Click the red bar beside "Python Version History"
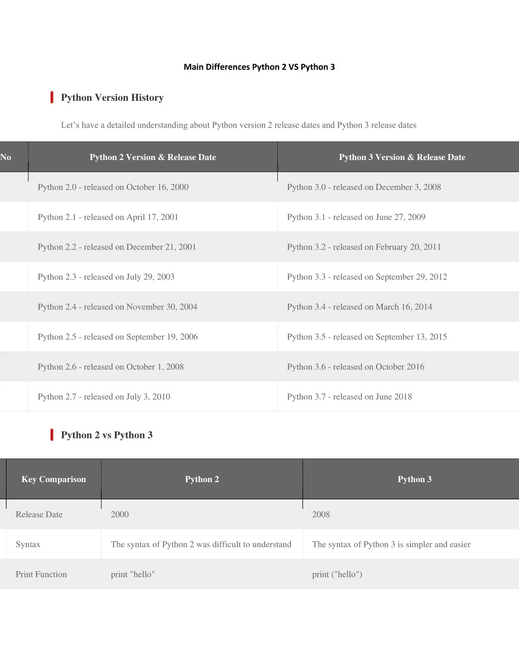Image resolution: width=519 pixels, height=671 pixels. click(x=52, y=97)
